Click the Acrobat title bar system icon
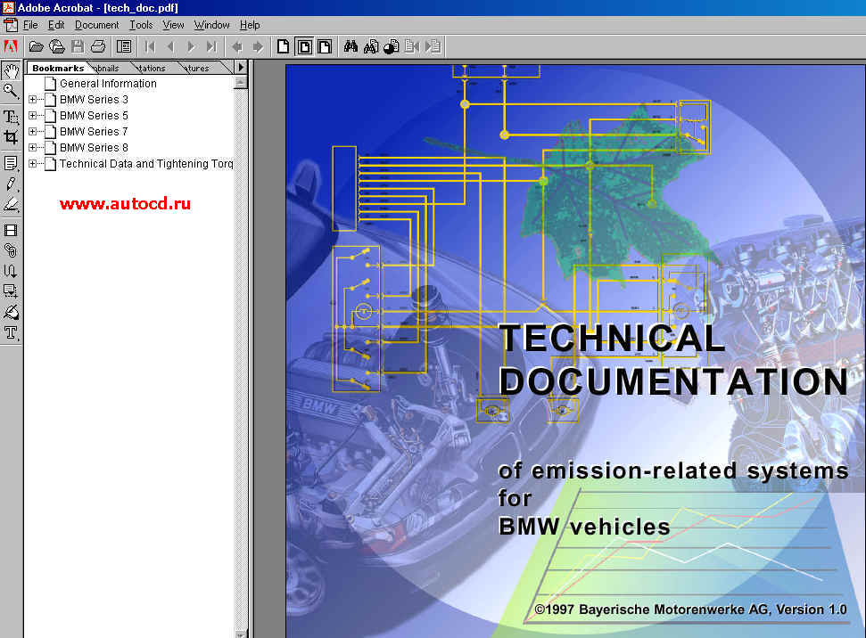Image resolution: width=866 pixels, height=638 pixels. click(8, 7)
